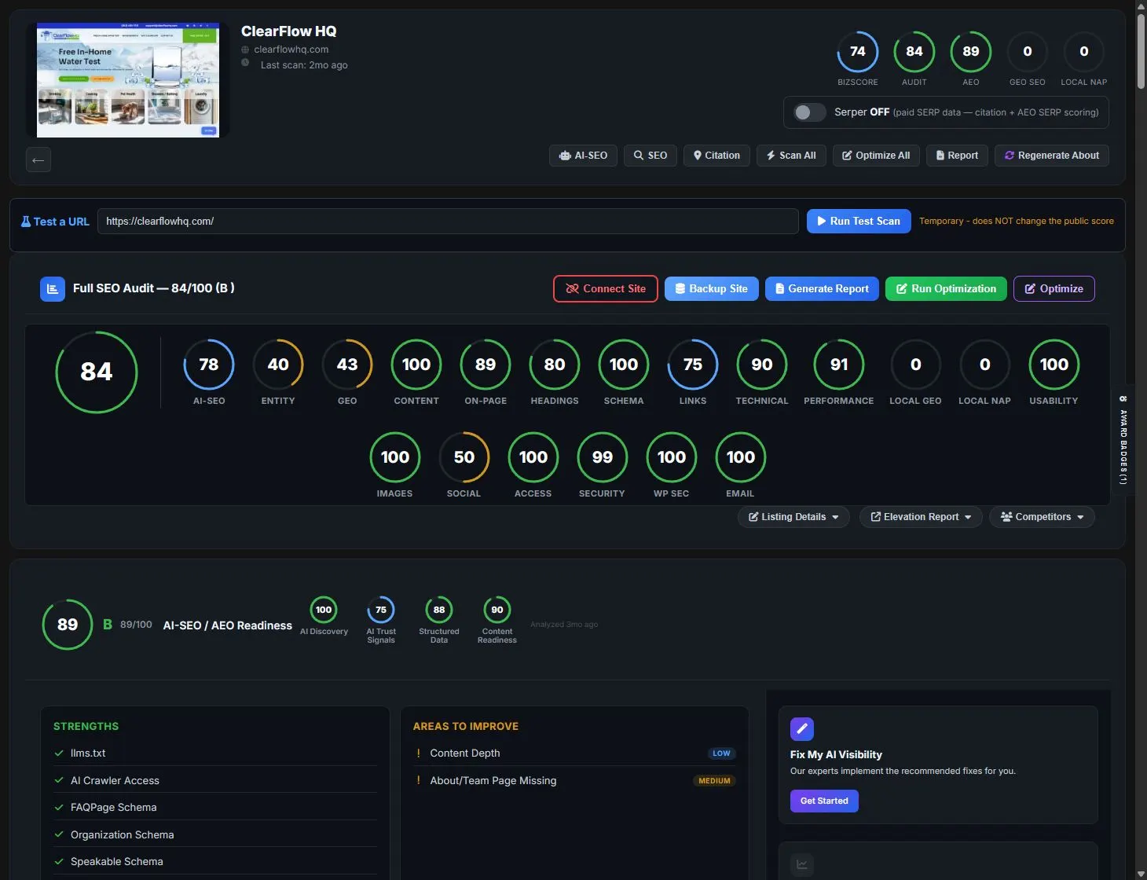Click the Scan All button

pyautogui.click(x=791, y=156)
